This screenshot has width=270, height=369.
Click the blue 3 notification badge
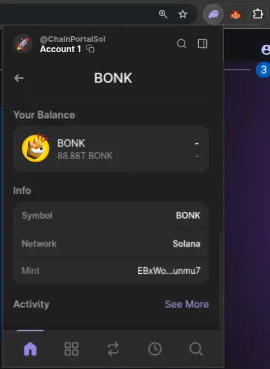[x=263, y=69]
